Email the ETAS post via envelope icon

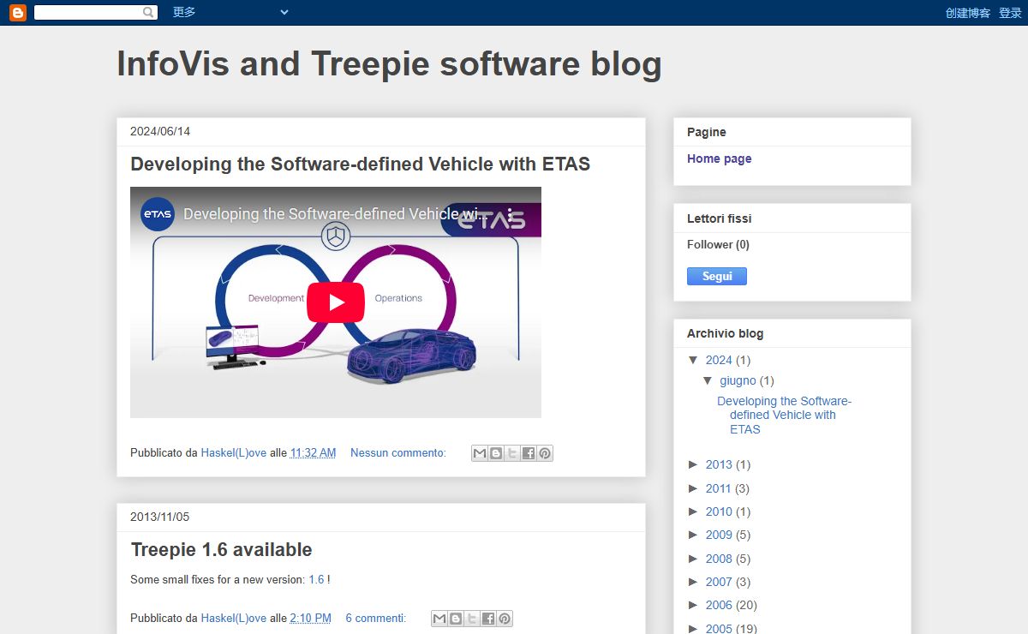480,453
